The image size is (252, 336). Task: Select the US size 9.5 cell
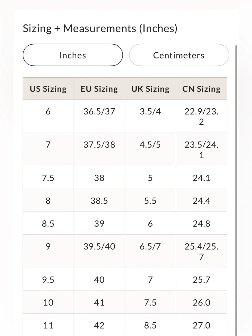tap(48, 279)
